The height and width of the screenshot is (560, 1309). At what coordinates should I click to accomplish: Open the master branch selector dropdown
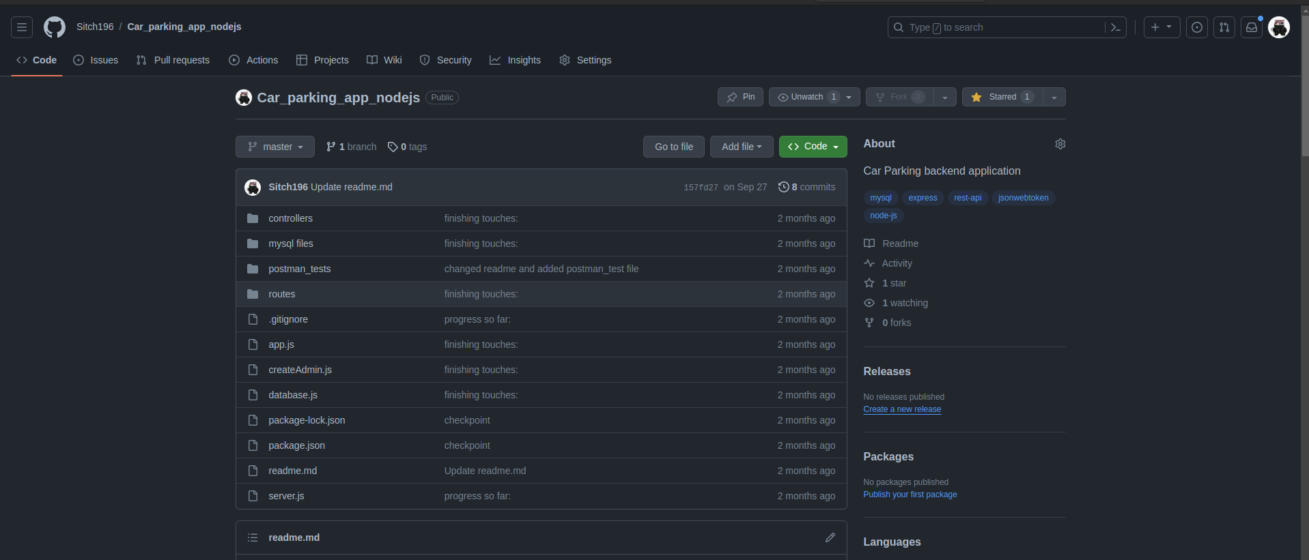coord(275,147)
